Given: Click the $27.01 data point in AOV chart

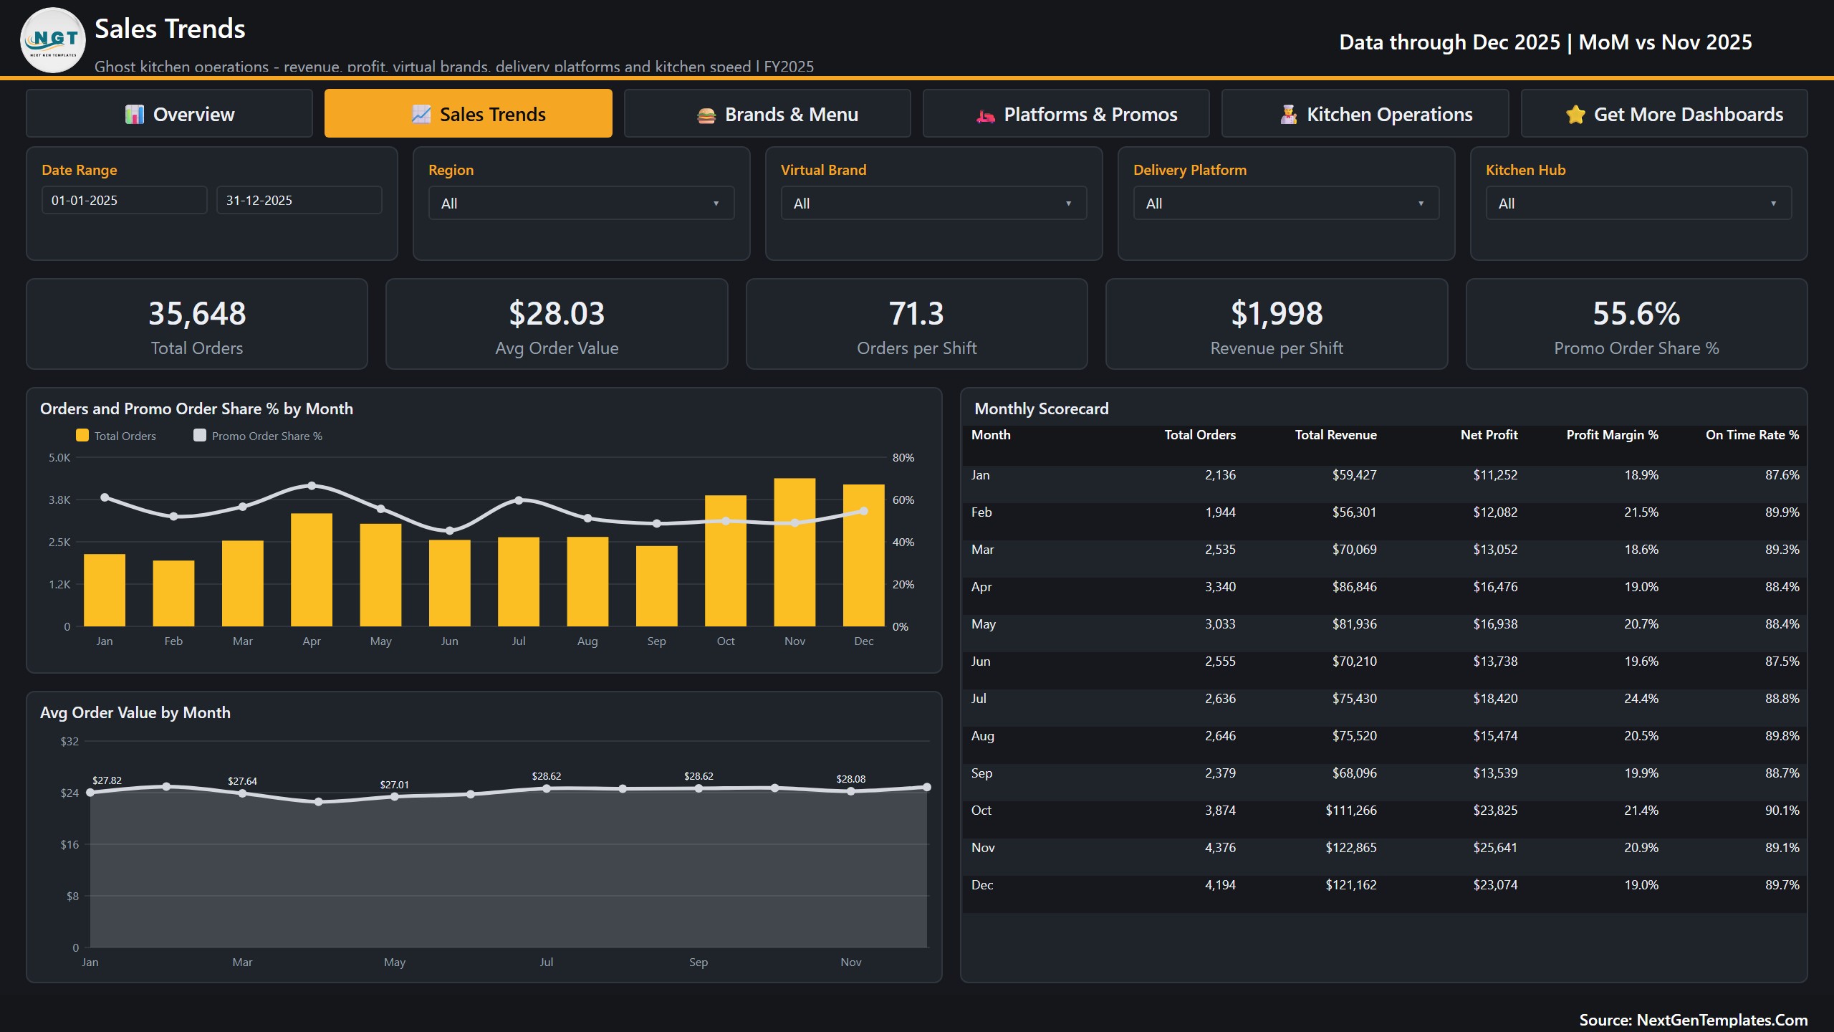Looking at the screenshot, I should (x=395, y=797).
